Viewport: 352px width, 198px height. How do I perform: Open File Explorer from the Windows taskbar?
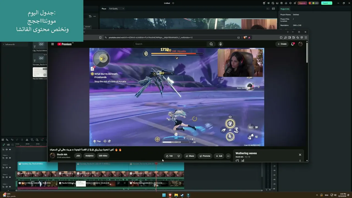(176, 195)
